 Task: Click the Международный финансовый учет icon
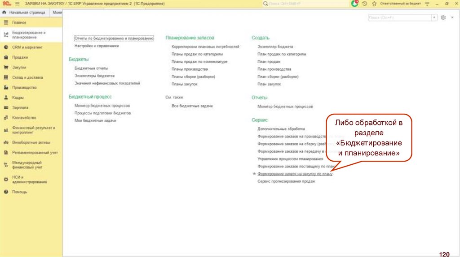click(6, 165)
